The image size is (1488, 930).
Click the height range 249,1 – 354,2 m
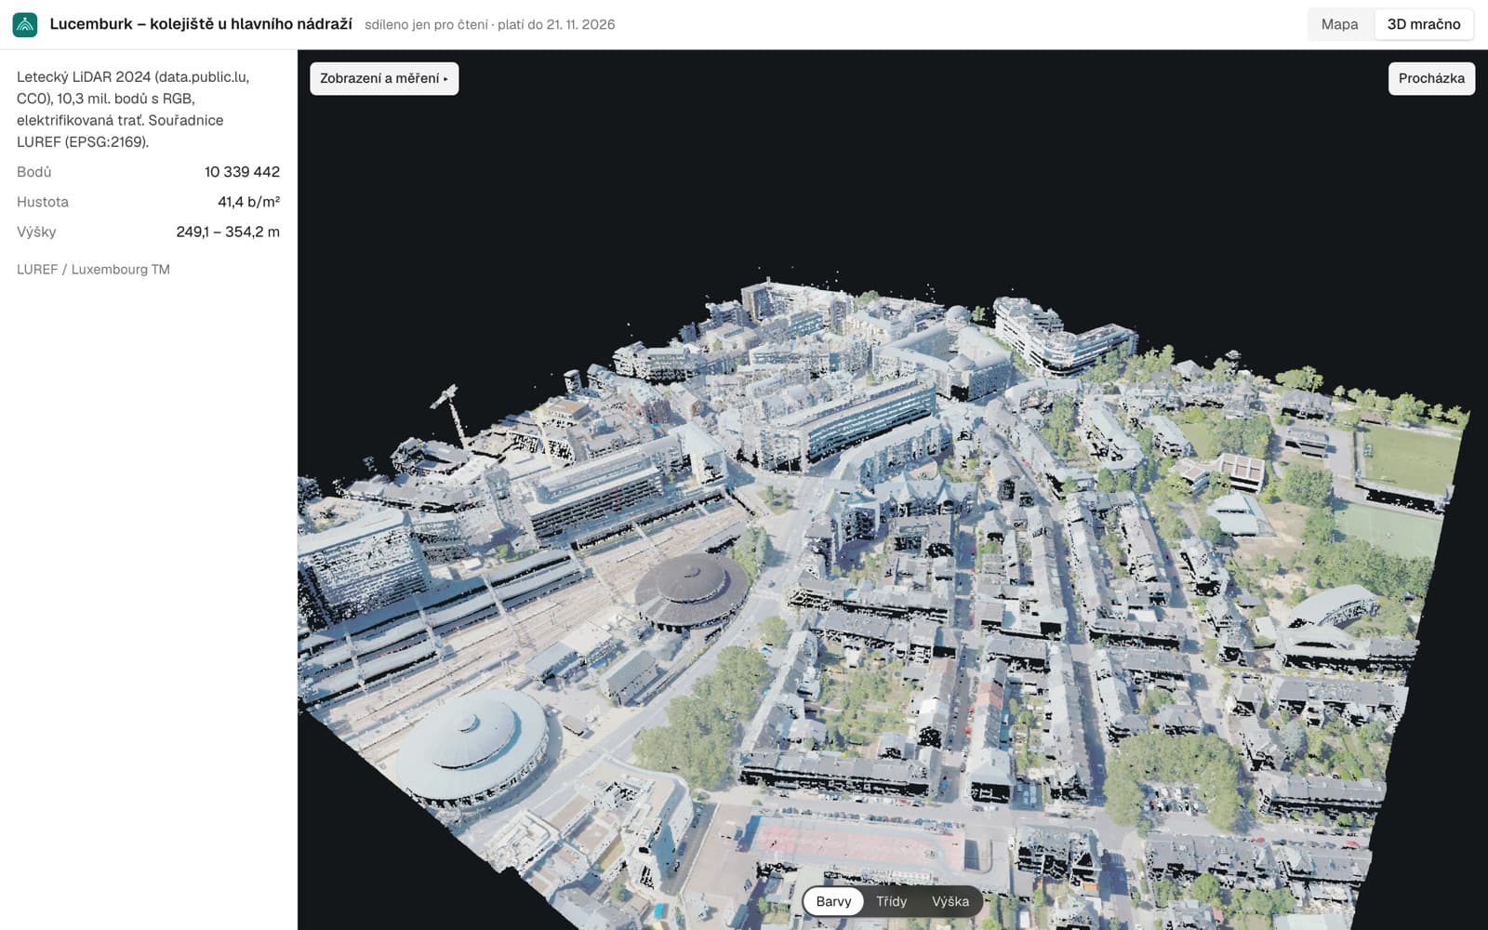[x=228, y=232]
